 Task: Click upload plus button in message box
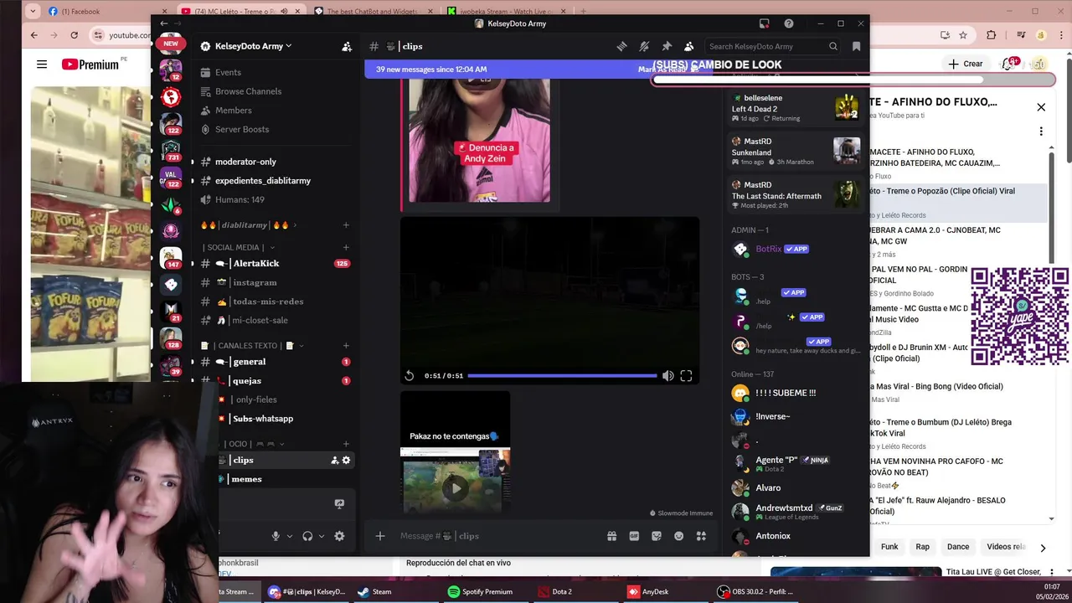[x=379, y=536]
